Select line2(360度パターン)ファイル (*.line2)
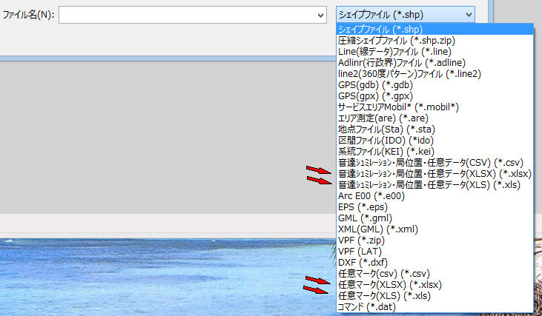The image size is (542, 316). point(409,73)
